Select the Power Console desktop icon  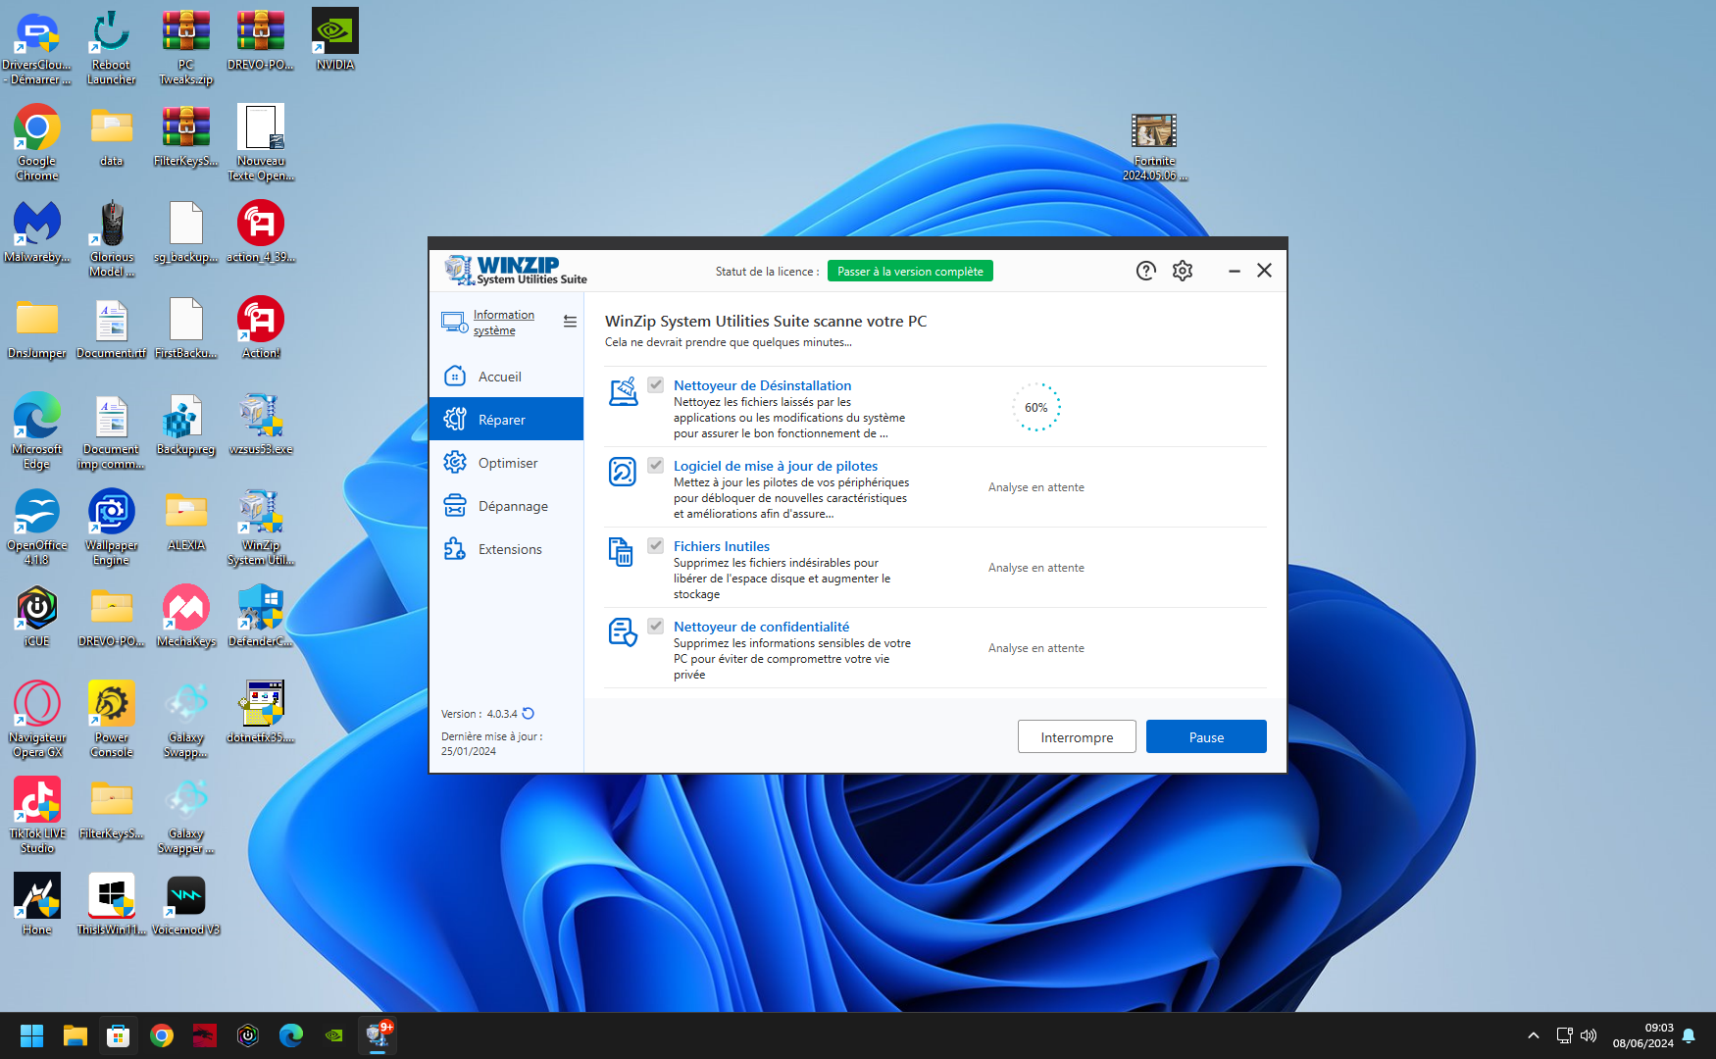pos(112,720)
